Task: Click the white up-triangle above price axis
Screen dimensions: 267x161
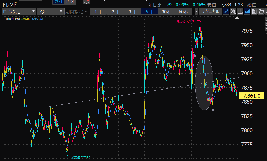Action: tap(237, 18)
